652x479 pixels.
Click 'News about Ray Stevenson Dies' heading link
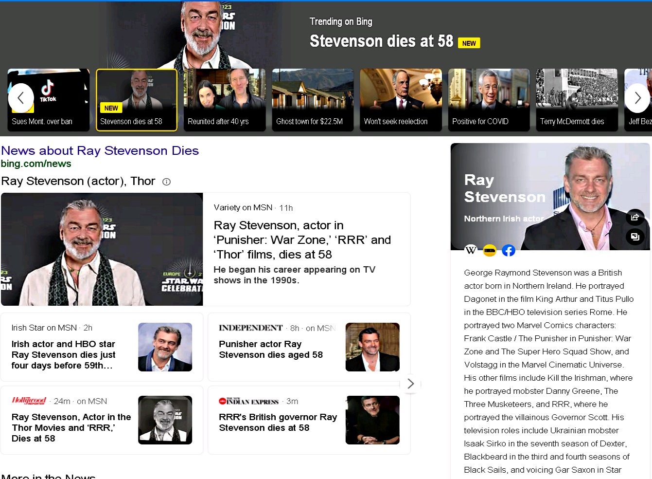[100, 150]
